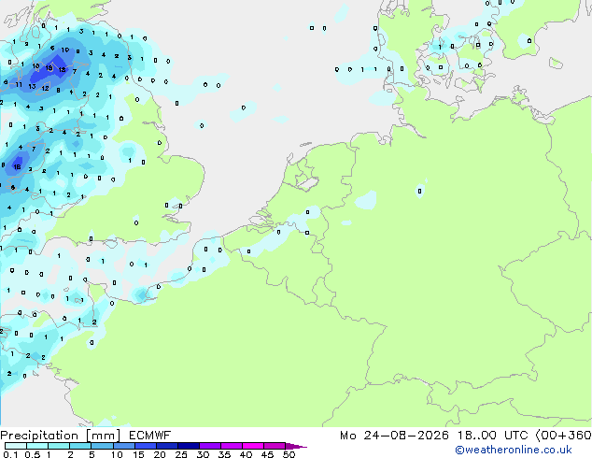Click the 25–30 mm navy legend swatch

click(x=189, y=446)
